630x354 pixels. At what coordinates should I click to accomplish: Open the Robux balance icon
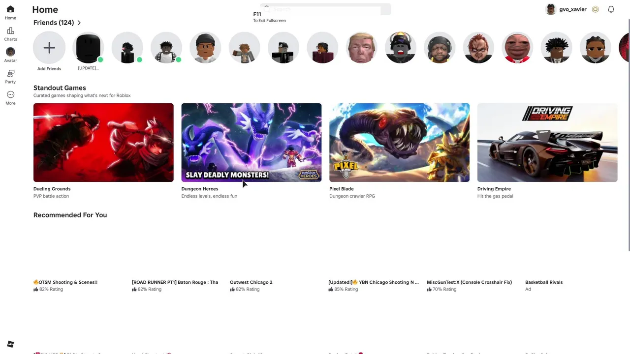pos(595,9)
